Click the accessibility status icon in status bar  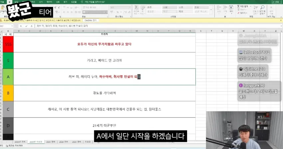7,146
